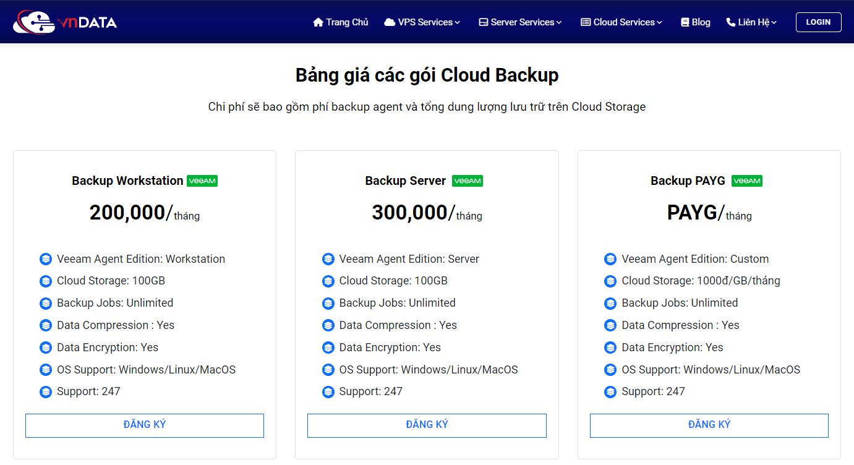Click ĐĂNG KÝ for Backup PAYG
This screenshot has width=854, height=465.
709,425
